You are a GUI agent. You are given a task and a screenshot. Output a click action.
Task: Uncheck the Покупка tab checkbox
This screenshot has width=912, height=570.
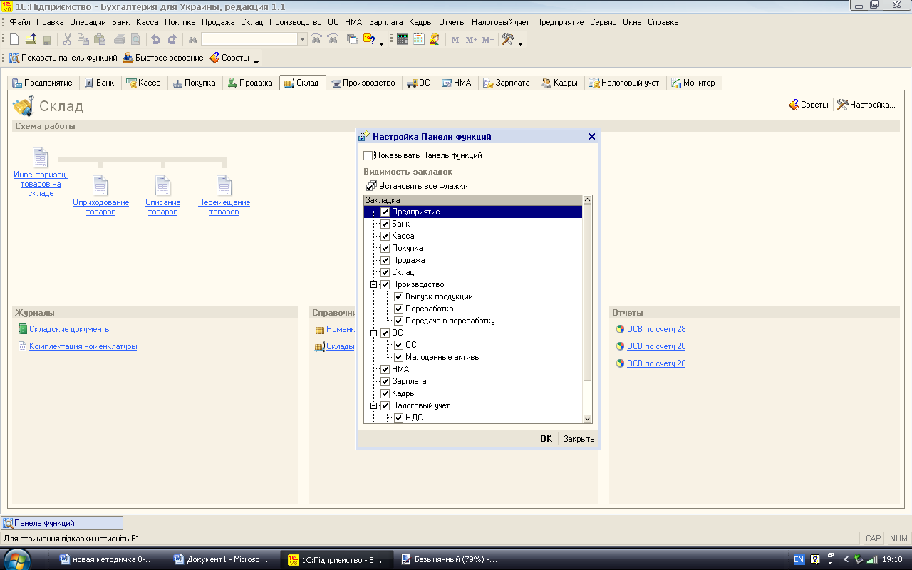385,248
